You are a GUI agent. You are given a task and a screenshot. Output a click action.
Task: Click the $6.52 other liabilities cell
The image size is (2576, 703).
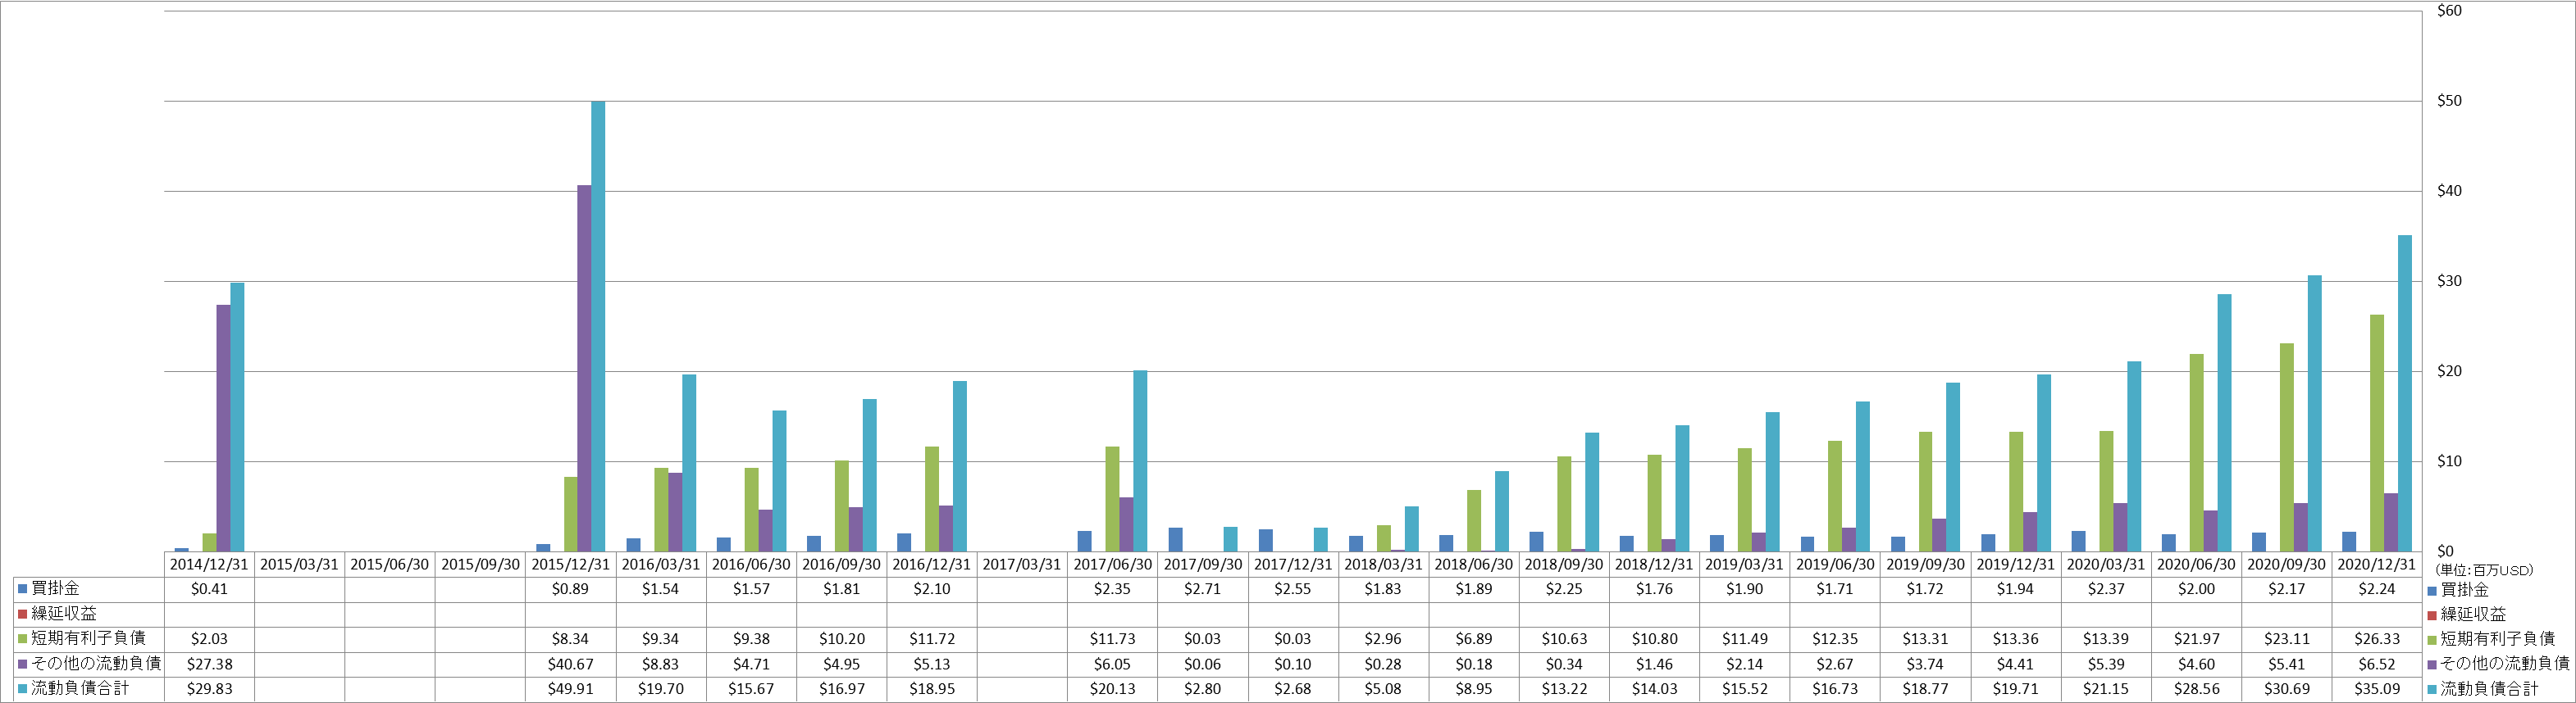[x=2376, y=664]
